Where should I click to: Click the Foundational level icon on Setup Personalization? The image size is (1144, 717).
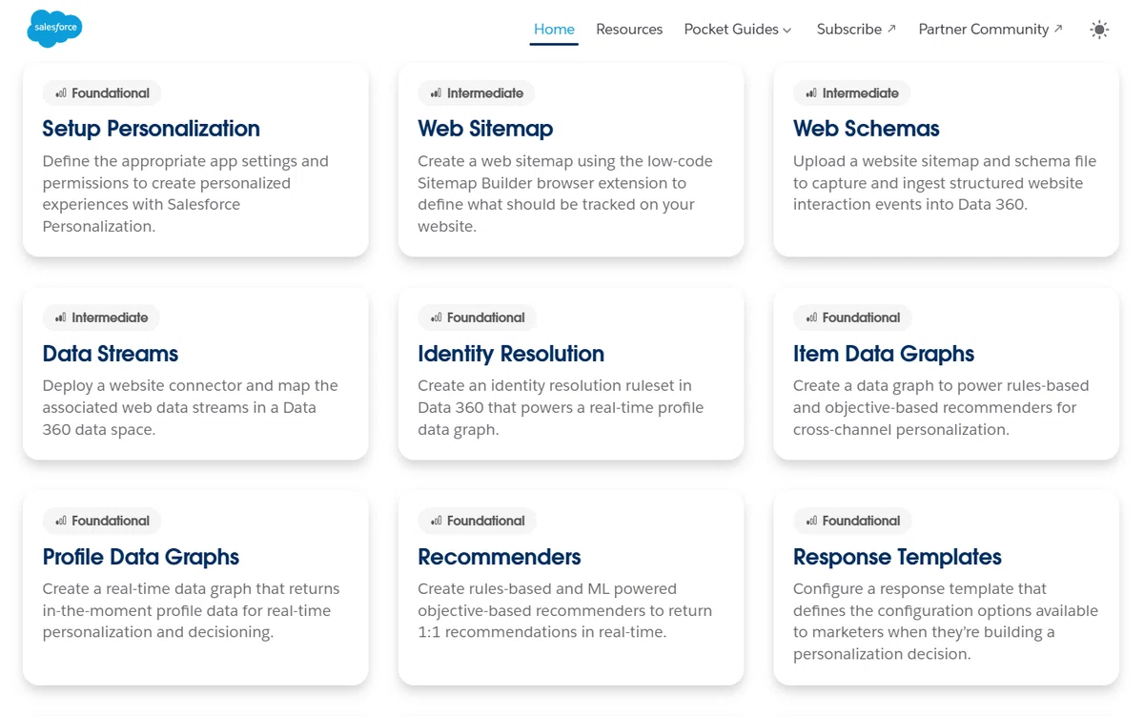[61, 93]
